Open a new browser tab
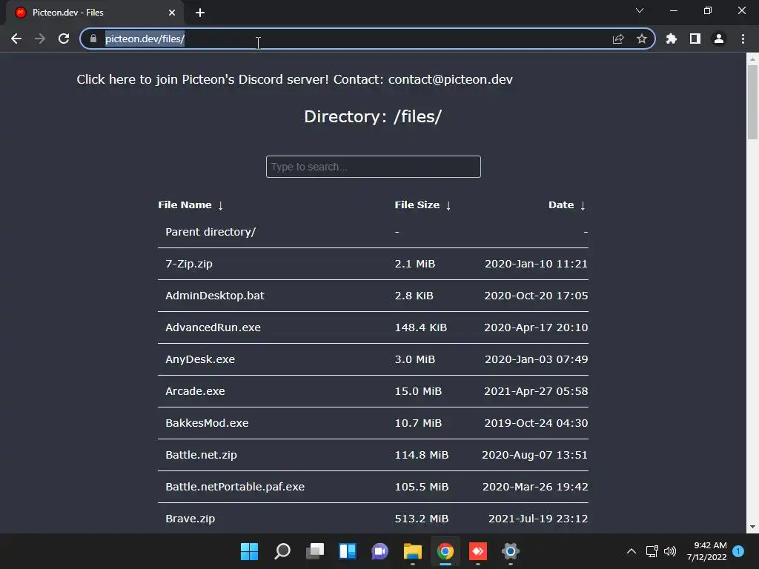The width and height of the screenshot is (759, 569). click(x=200, y=13)
